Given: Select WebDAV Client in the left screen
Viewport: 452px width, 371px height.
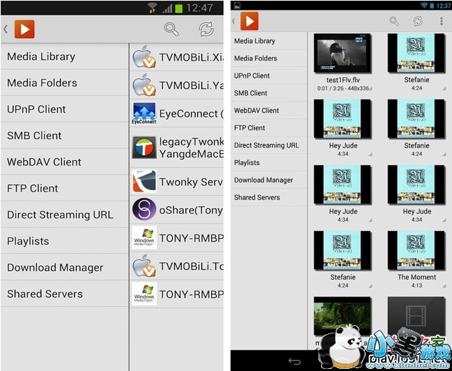Looking at the screenshot, I should pyautogui.click(x=65, y=162).
